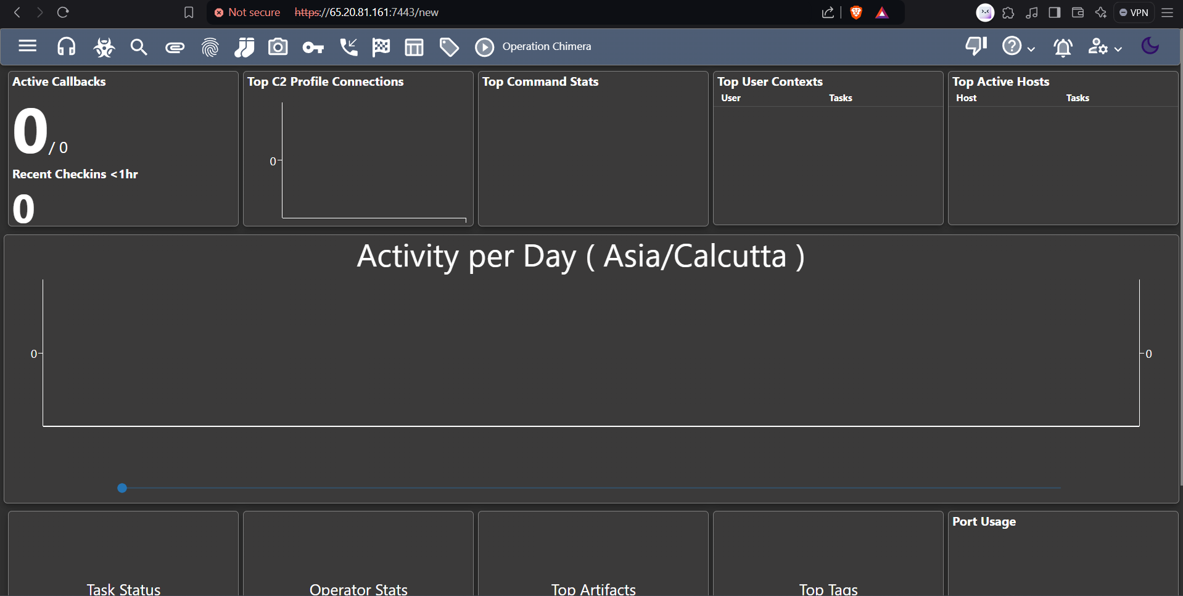Toggle the dark mode moon icon

coord(1150,46)
